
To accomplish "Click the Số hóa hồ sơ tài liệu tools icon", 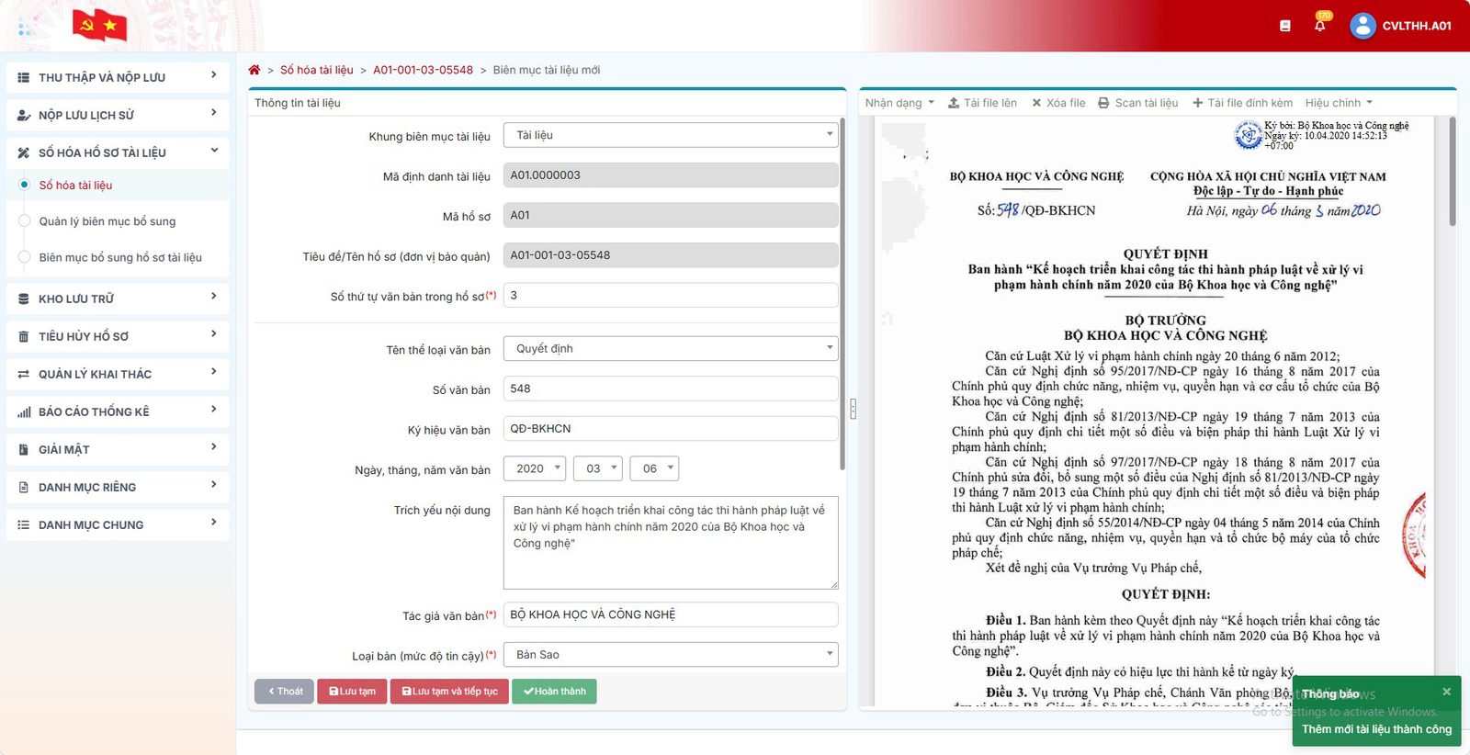I will point(24,153).
